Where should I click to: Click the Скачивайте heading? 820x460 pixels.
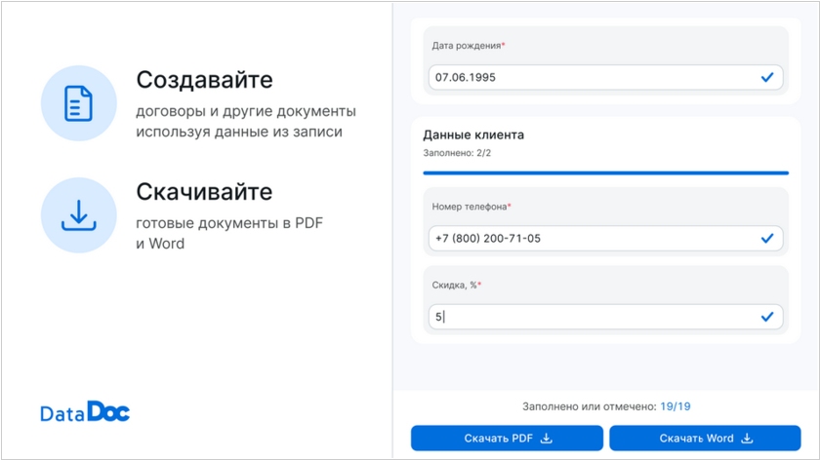[204, 192]
